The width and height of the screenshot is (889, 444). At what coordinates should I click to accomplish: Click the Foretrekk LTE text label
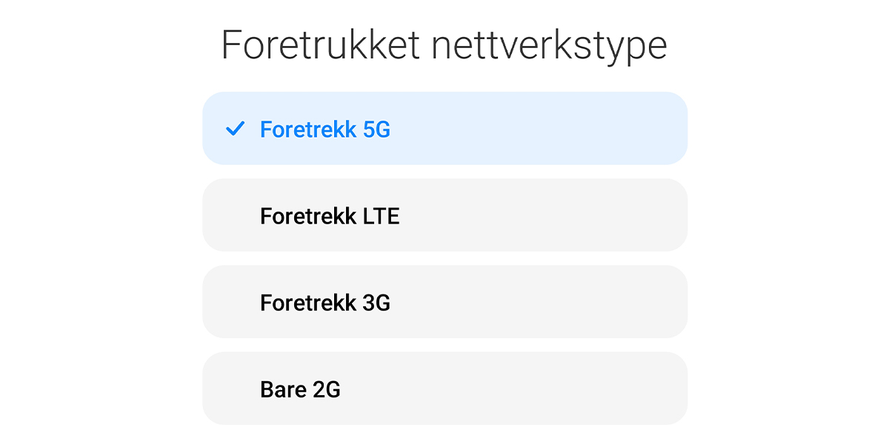[x=330, y=216]
